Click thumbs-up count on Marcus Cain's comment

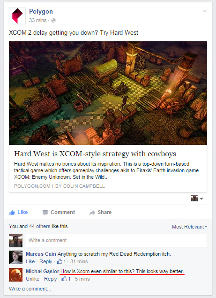coord(61,261)
